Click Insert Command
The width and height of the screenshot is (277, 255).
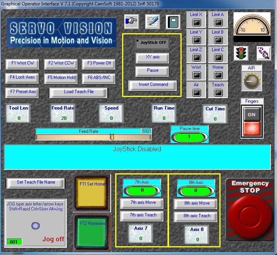[x=153, y=86]
